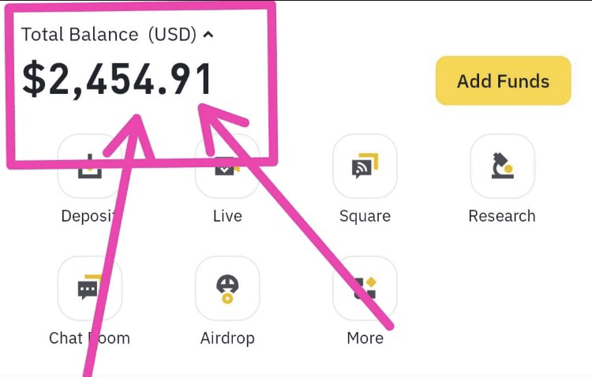Tap the Live text label

pos(227,216)
